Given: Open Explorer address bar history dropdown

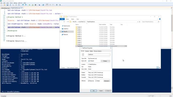Looking at the screenshot, I should coord(138,22).
